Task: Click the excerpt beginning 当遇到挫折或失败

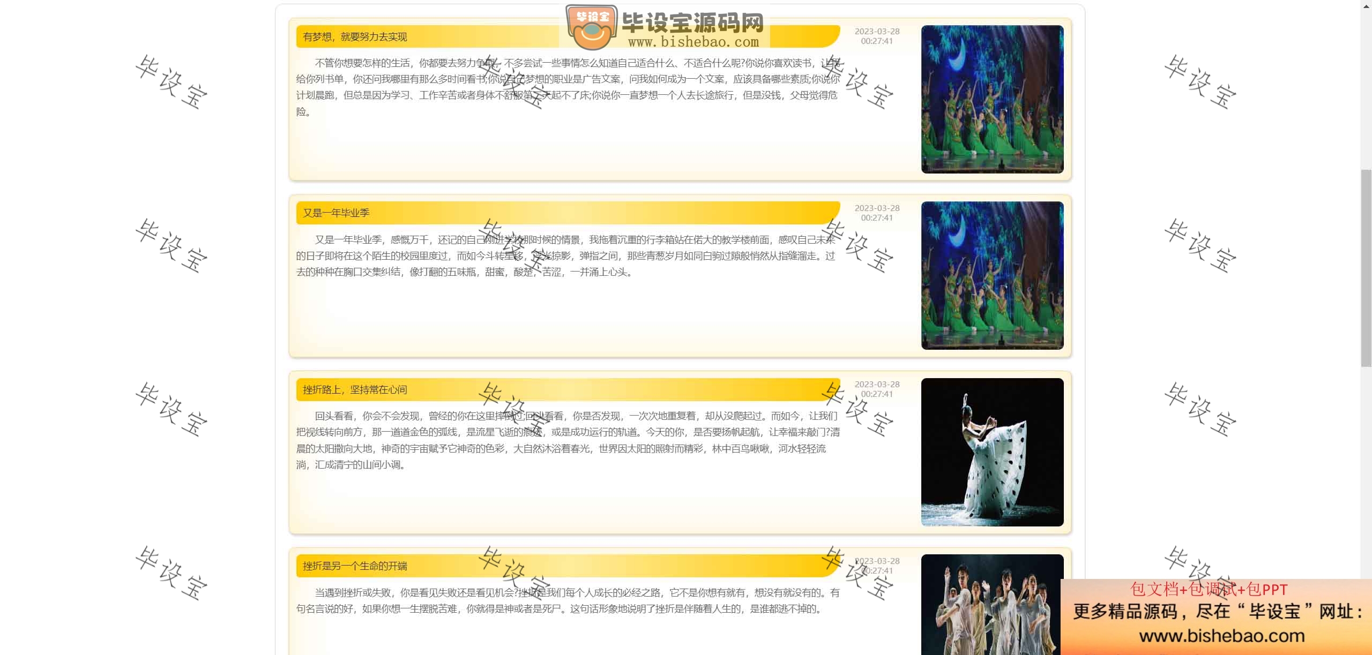Action: click(x=568, y=601)
